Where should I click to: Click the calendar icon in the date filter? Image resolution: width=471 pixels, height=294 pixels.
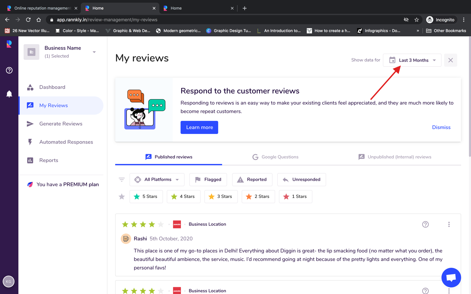click(x=392, y=60)
